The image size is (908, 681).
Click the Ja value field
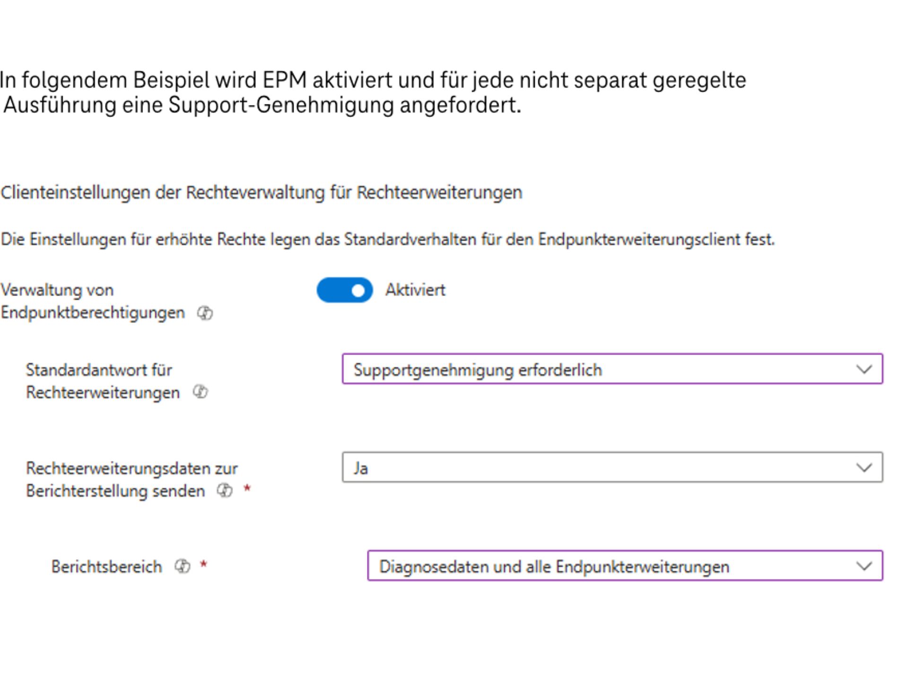[360, 468]
